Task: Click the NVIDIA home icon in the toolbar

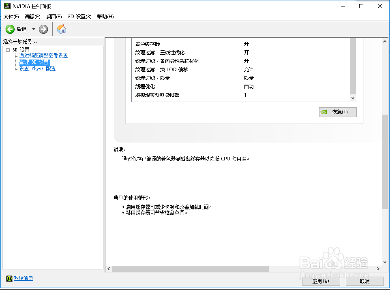Action: pyautogui.click(x=61, y=29)
